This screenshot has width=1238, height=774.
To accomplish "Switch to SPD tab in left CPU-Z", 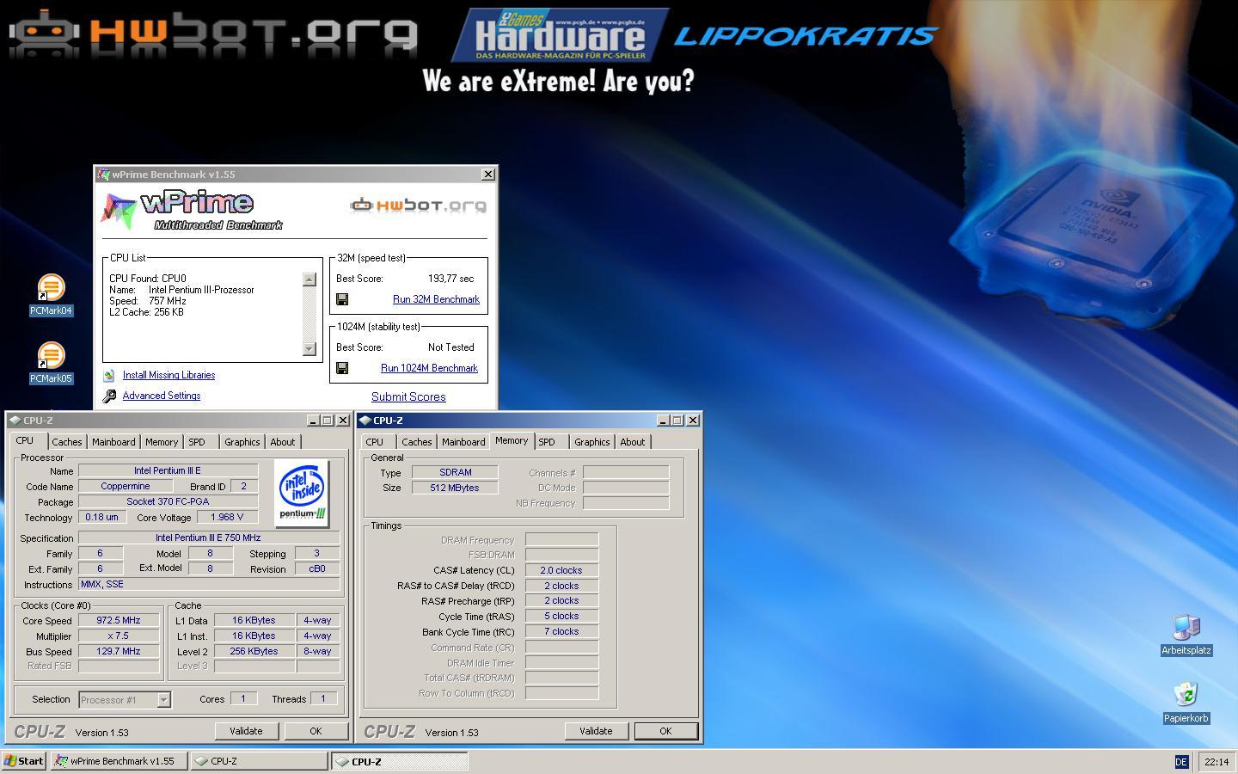I will click(197, 442).
